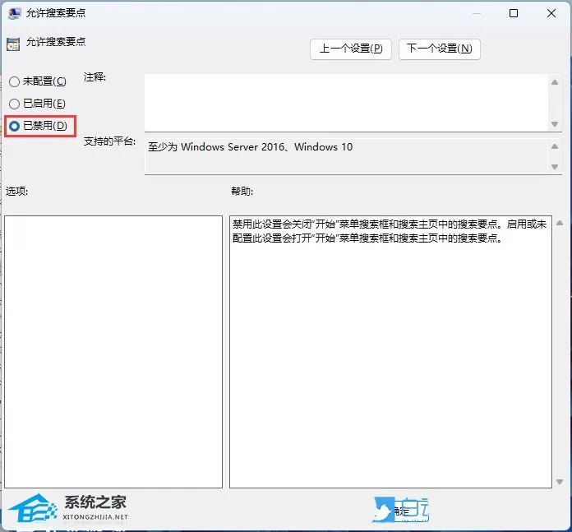Close the 允许搜索要点 dialog
The height and width of the screenshot is (532, 572).
[551, 13]
